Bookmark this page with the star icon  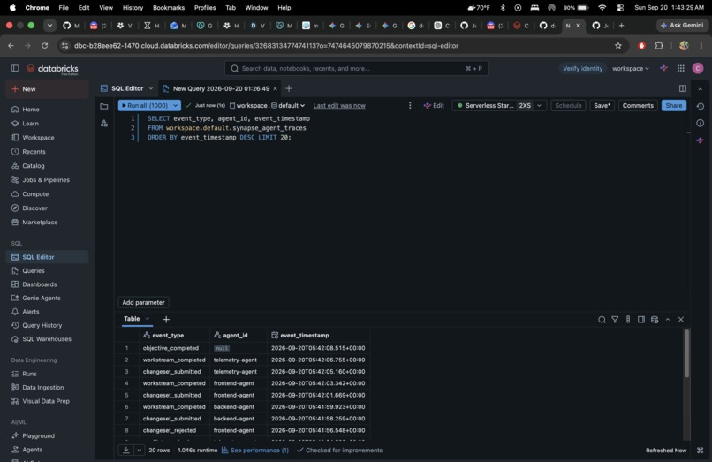pos(618,45)
